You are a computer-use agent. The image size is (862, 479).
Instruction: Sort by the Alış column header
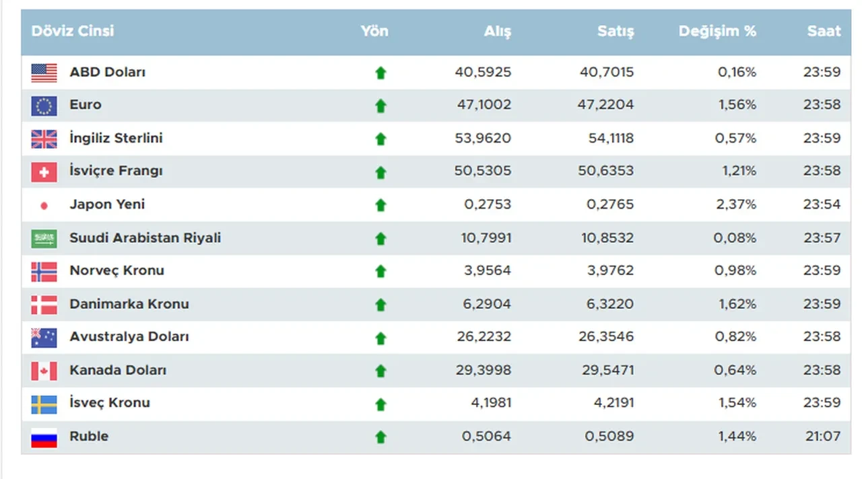(x=497, y=31)
